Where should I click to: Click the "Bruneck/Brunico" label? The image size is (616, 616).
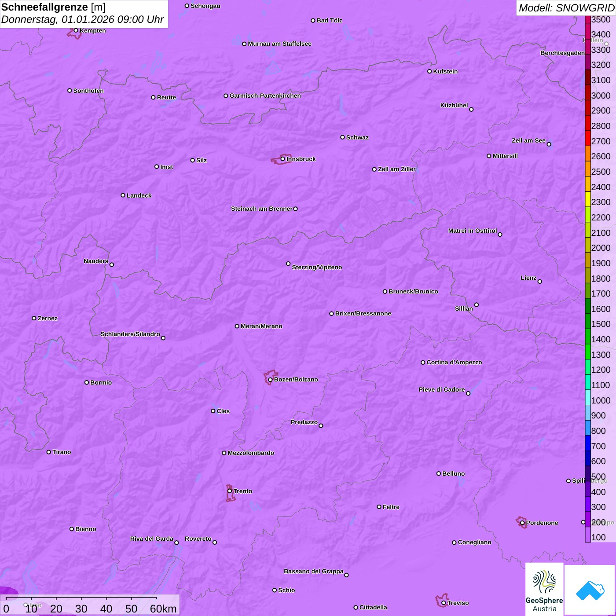pos(413,291)
